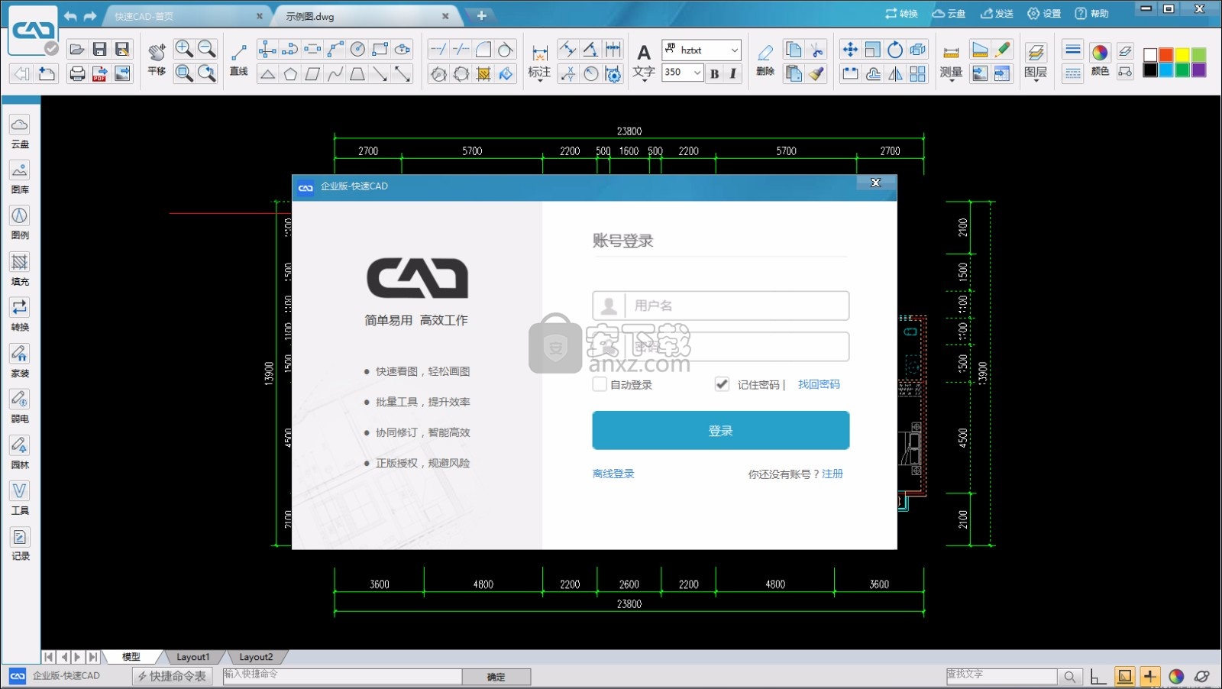Open the Library (图库) sidebar panel
Screen dimensions: 1222x689
(x=20, y=178)
